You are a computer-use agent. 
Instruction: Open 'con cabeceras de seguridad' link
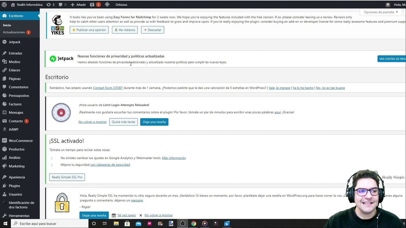click(x=110, y=165)
